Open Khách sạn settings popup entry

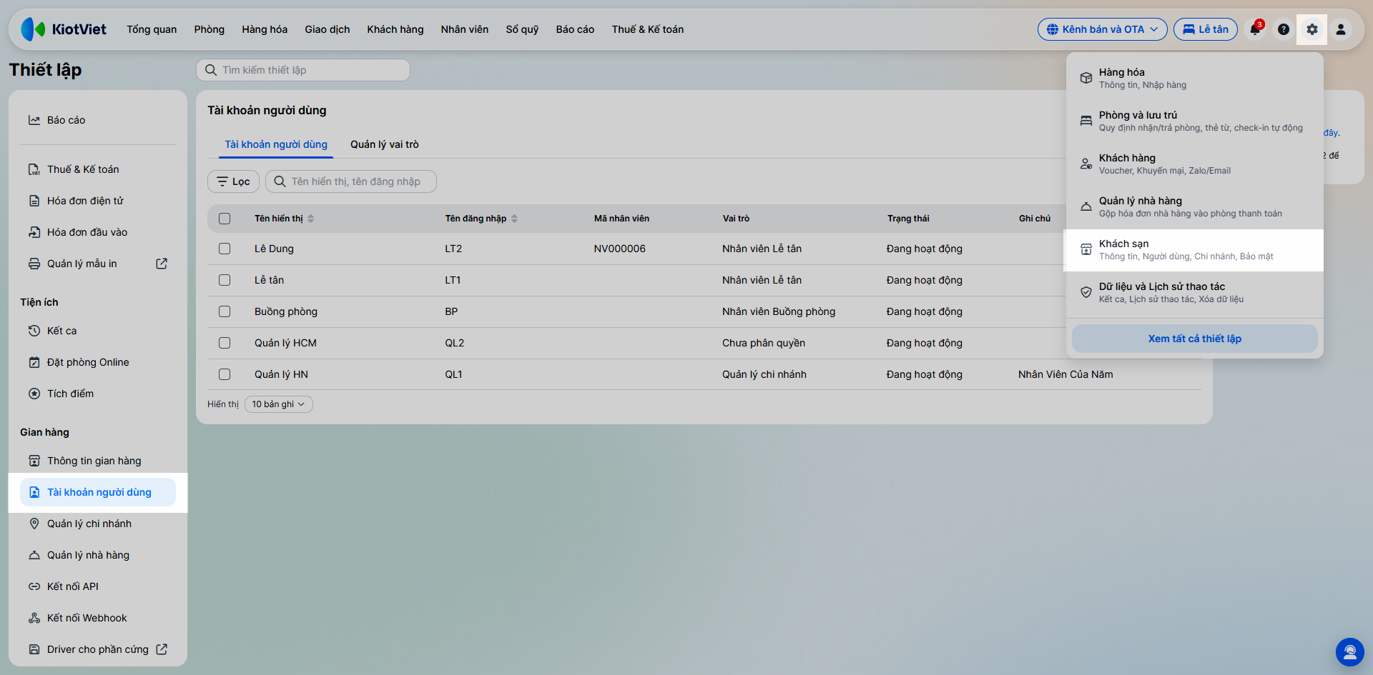[x=1194, y=250]
